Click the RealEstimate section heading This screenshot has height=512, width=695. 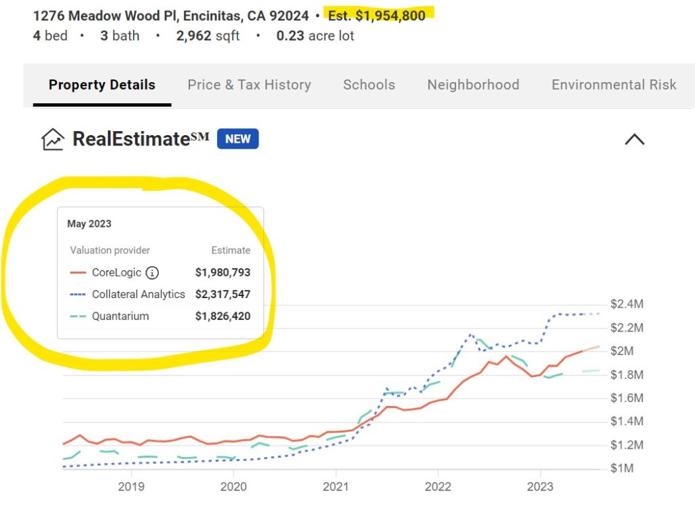pos(140,139)
